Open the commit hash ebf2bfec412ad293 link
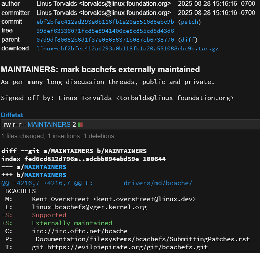This screenshot has height=253, width=260. [105, 22]
